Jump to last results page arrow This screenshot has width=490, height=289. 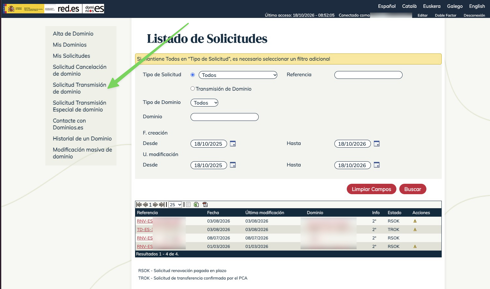pos(162,205)
